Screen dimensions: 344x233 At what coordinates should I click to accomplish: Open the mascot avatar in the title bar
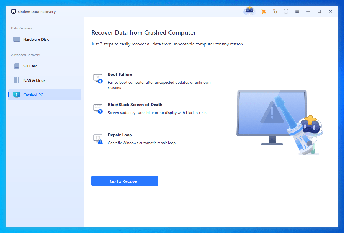249,11
